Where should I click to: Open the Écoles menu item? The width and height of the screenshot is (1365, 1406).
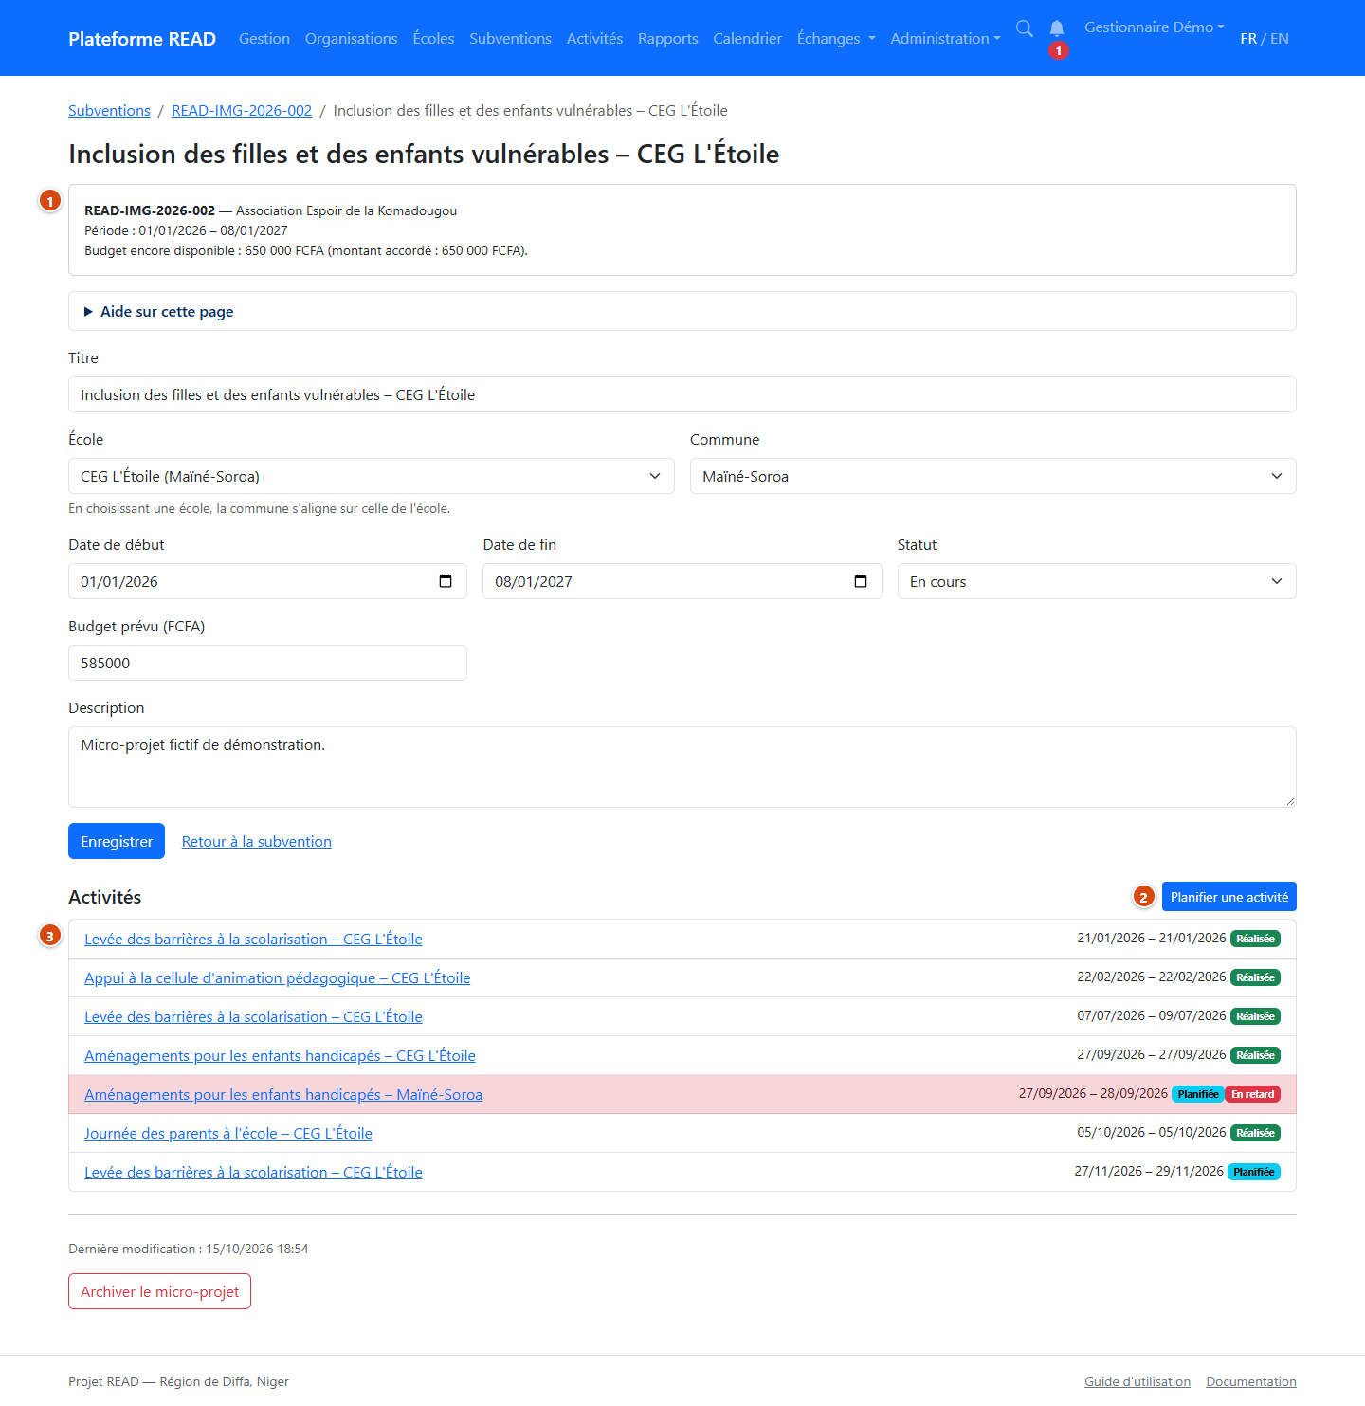tap(434, 39)
